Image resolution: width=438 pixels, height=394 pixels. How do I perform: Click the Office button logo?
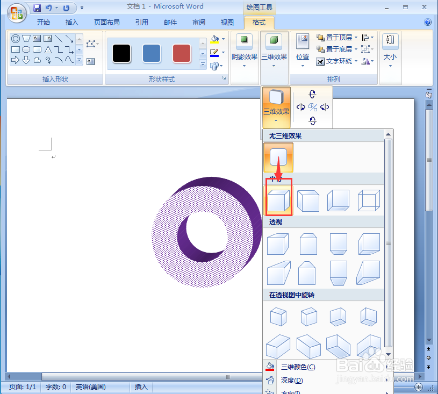point(17,12)
